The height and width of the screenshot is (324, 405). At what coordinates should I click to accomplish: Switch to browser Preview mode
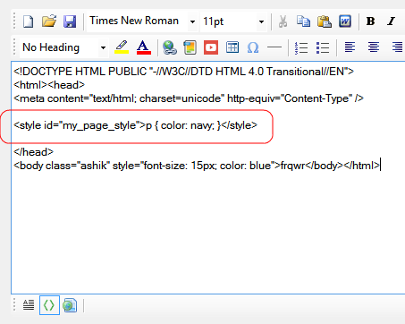point(70,305)
